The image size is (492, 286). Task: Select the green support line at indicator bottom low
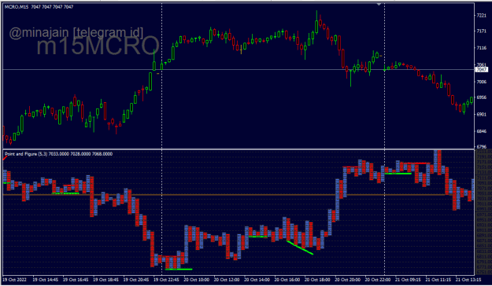(x=179, y=269)
